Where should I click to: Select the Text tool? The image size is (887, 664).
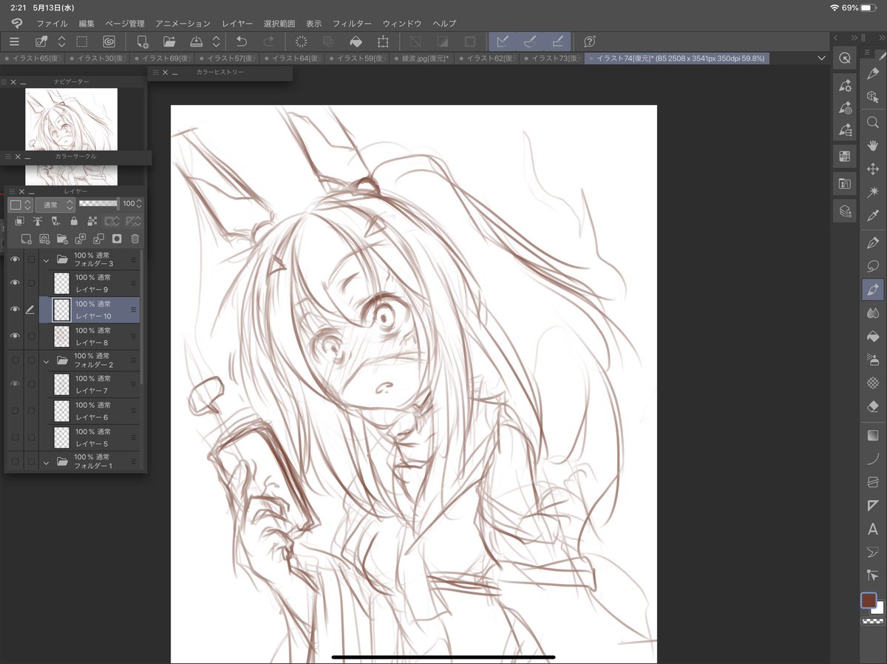(x=873, y=528)
